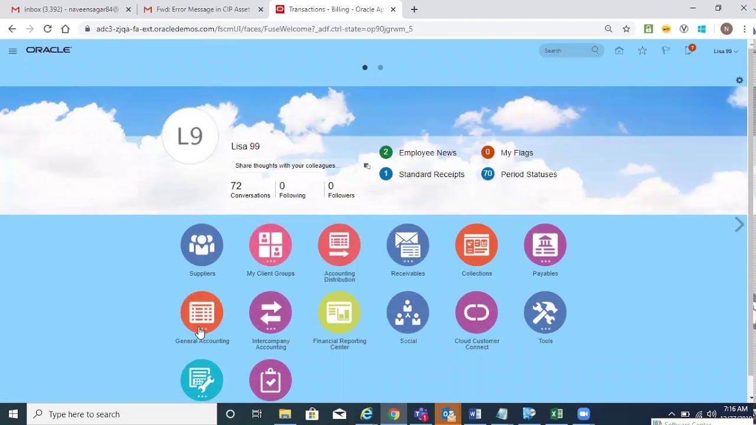Viewport: 756px width, 425px height.
Task: Click the 0 Following count
Action: coord(292,190)
